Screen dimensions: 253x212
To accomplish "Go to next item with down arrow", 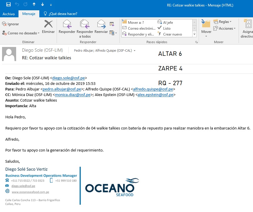I will (x=43, y=4).
